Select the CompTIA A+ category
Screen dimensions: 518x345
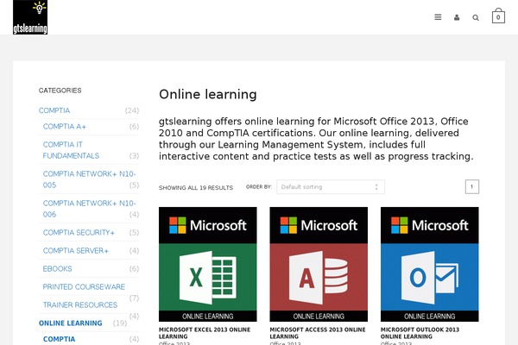[x=65, y=127]
